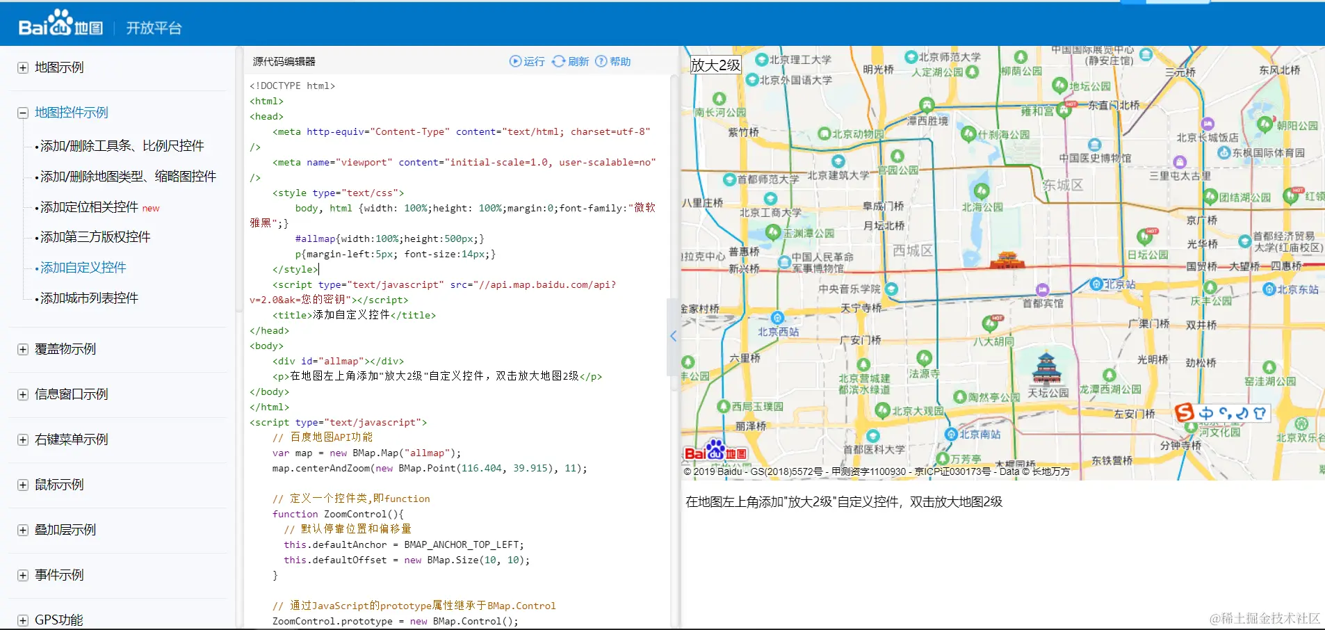
Task: Expand the 鼠标示例 section
Action: coord(23,485)
